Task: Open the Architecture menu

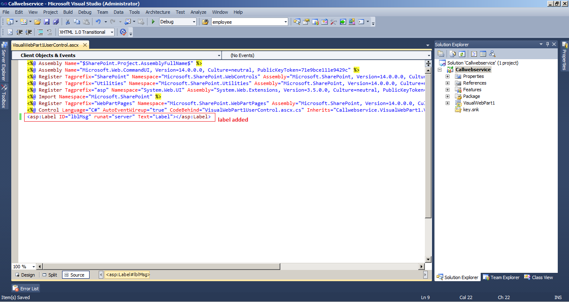Action: point(158,12)
